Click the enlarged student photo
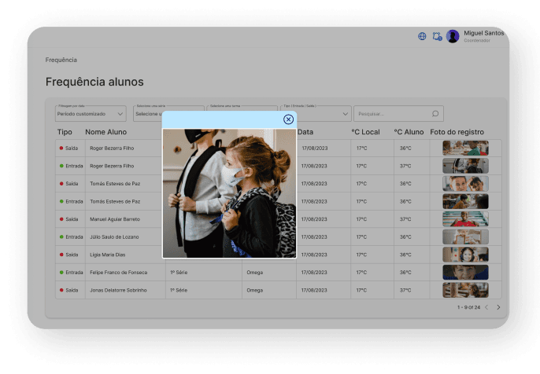The image size is (540, 374). [x=229, y=193]
